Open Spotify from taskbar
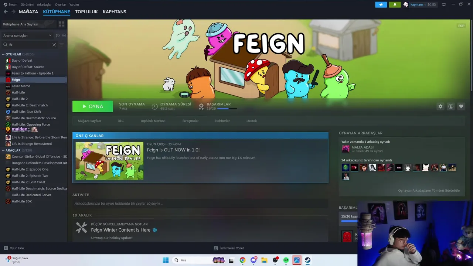 [x=286, y=260]
